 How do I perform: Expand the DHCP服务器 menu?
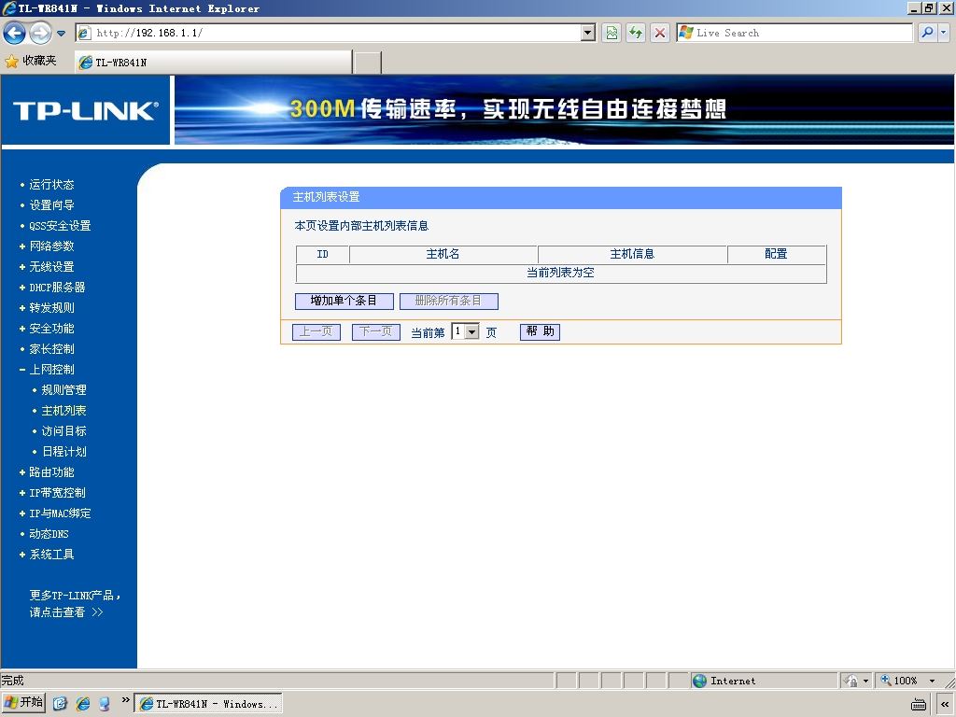(x=57, y=288)
